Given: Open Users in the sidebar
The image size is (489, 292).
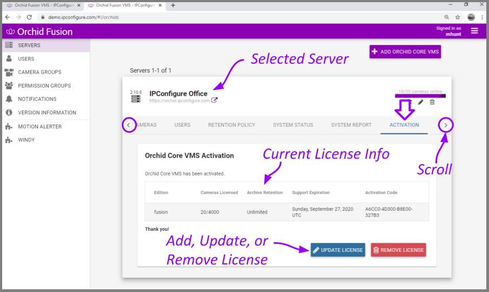Looking at the screenshot, I should pos(46,59).
